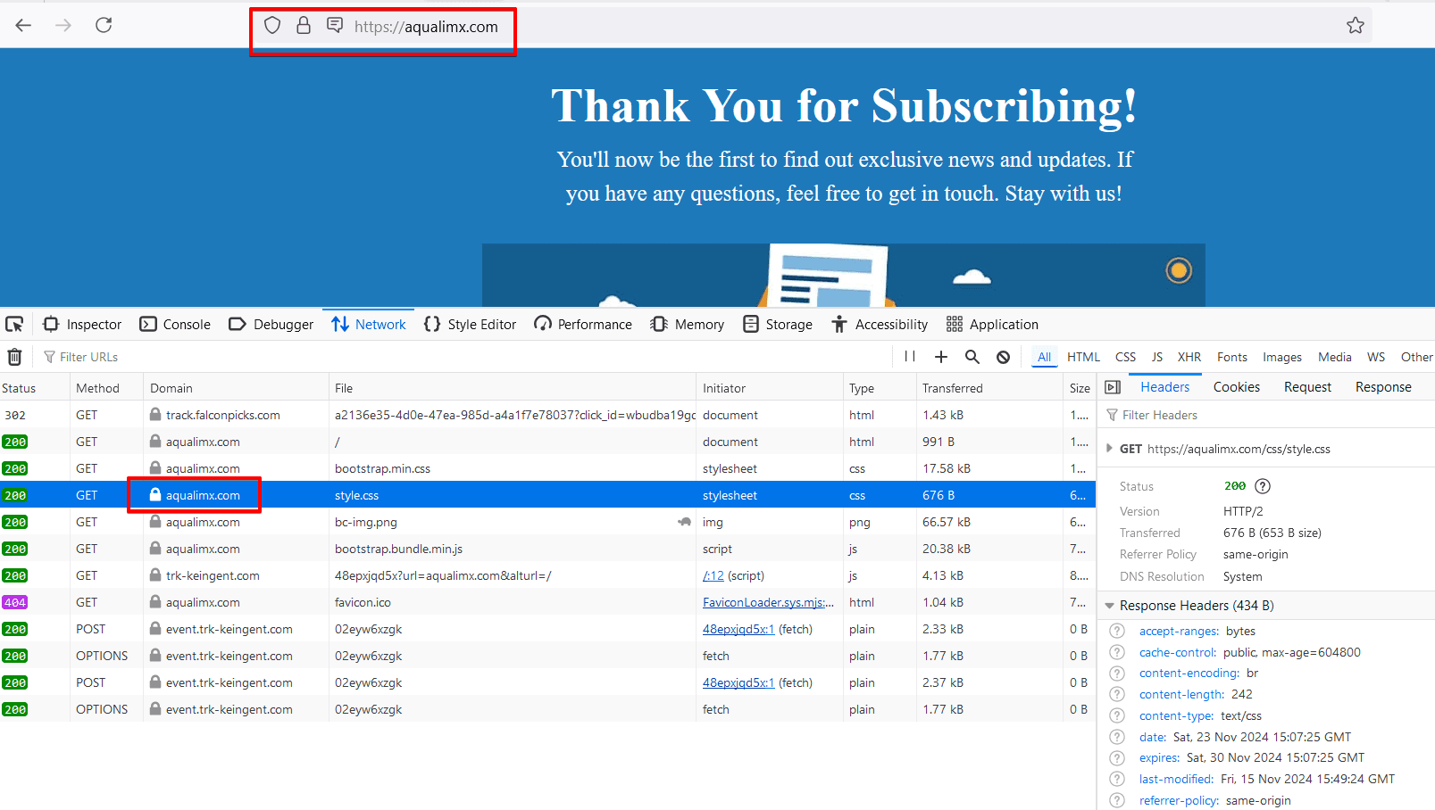Screen dimensions: 1435x810
Task: Click the lock icon on the track.falconpicks.com row
Action: (155, 415)
